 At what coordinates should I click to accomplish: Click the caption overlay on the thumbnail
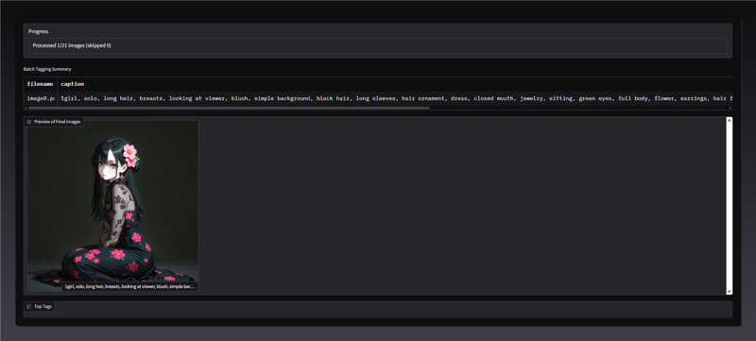[x=130, y=286]
